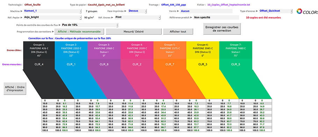318x137 pixels.
Task: Select the Groupe 4 PANTONE 2039 C swatch
Action: click(137, 50)
